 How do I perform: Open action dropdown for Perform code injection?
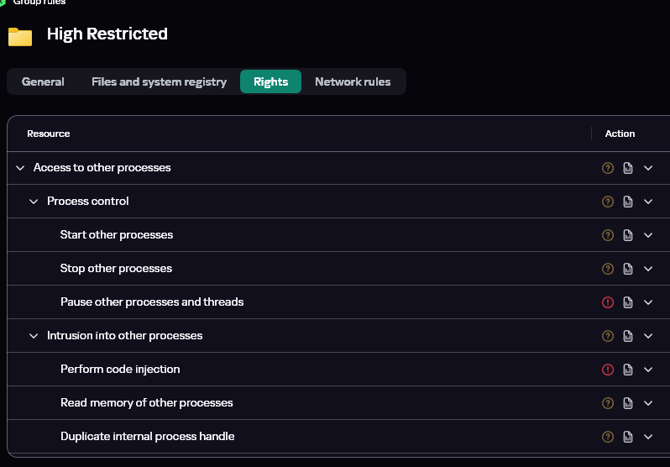click(x=648, y=370)
